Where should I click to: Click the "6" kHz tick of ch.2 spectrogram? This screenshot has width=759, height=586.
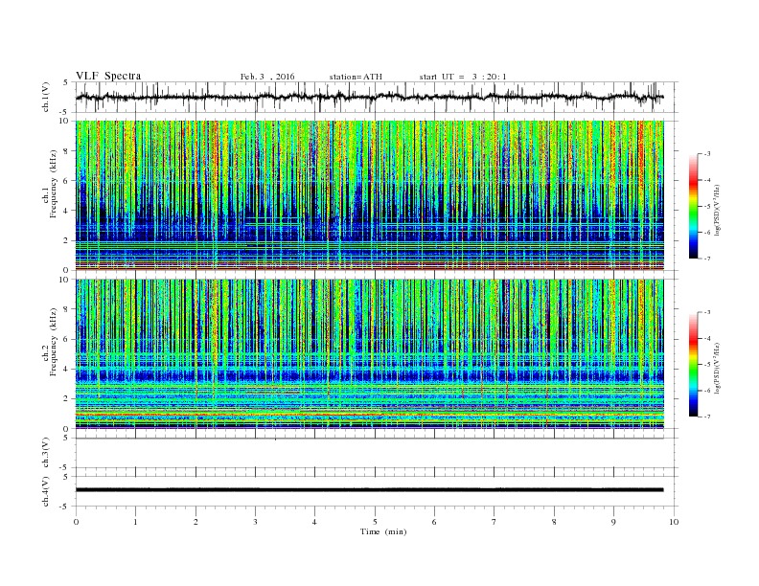pos(66,339)
